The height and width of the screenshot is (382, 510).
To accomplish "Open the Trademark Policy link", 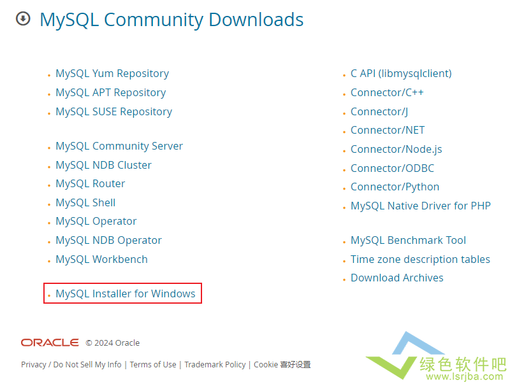I will pos(215,365).
